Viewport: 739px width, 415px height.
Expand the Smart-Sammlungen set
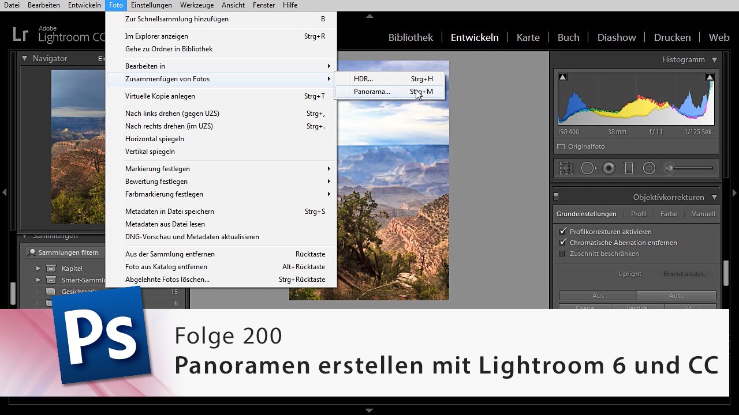[38, 280]
